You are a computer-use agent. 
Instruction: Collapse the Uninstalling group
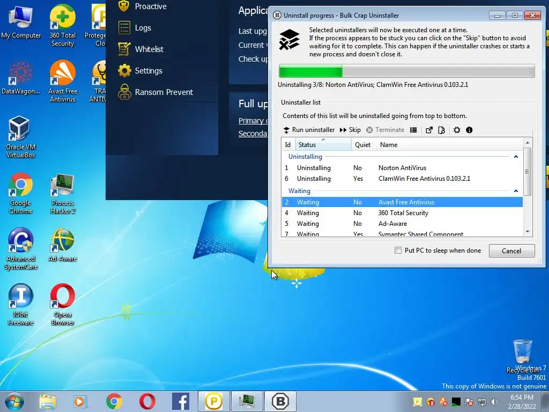(516, 157)
